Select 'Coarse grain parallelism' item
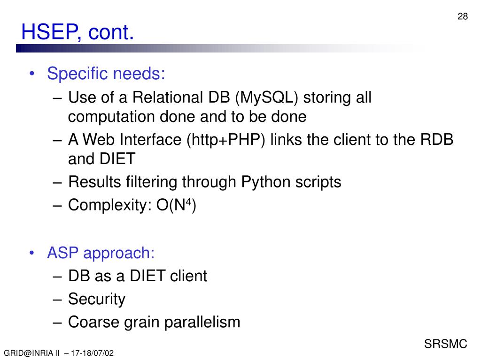 tap(154, 322)
